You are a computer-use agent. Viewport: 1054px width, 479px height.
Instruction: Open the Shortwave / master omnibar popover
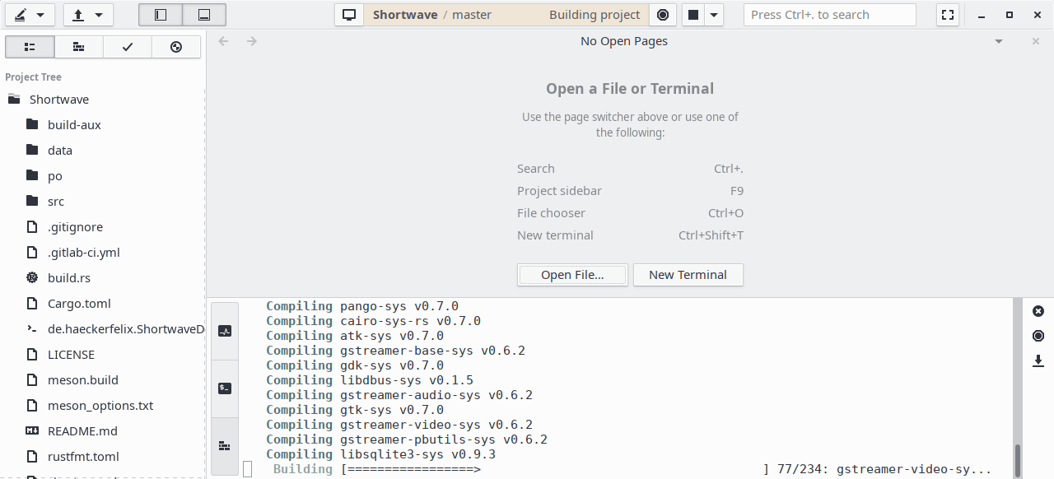pyautogui.click(x=506, y=15)
